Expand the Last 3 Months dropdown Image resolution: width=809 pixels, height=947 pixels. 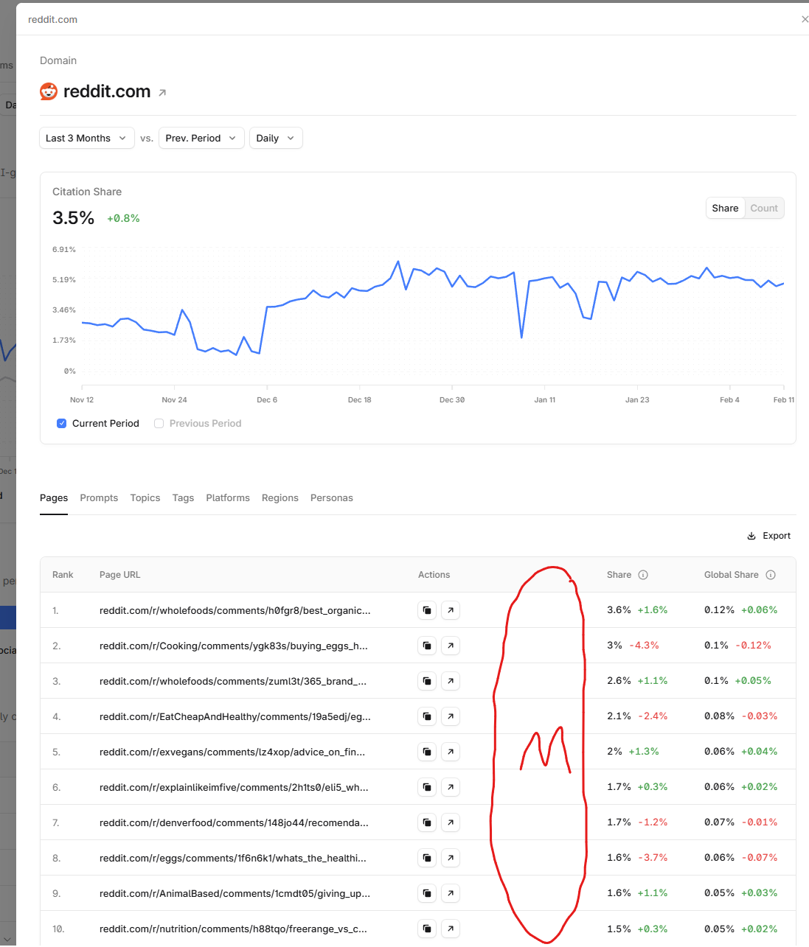click(87, 138)
